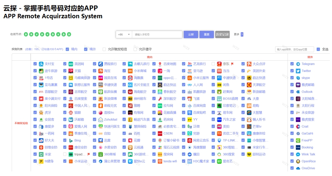The image size is (332, 176).
Task: Click the 重置 reset button
Action: (x=206, y=34)
